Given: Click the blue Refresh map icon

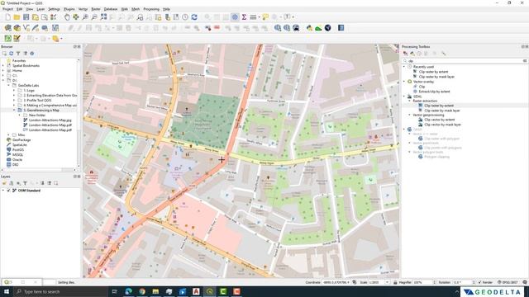Looking at the screenshot, I should 194,17.
